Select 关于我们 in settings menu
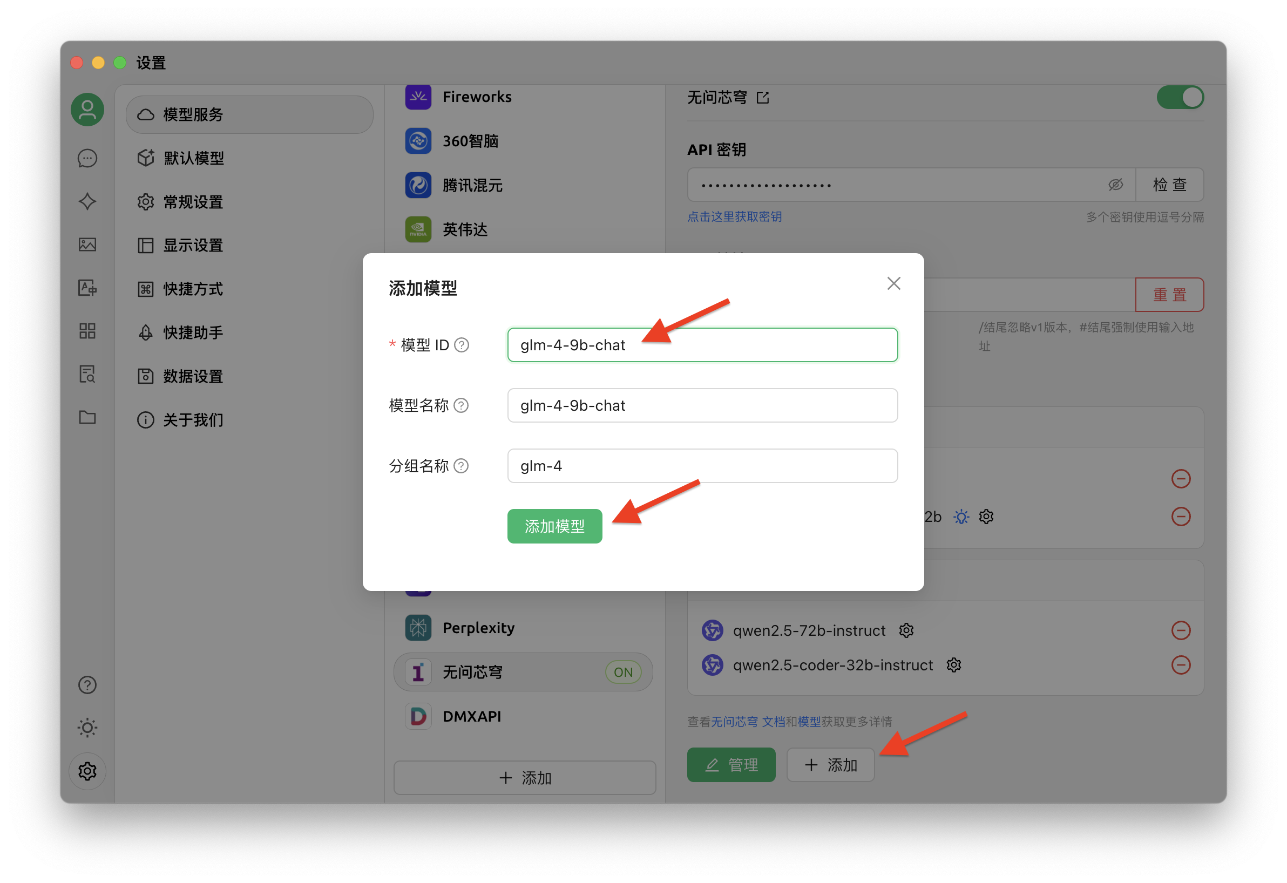Viewport: 1287px width, 883px height. [x=249, y=420]
